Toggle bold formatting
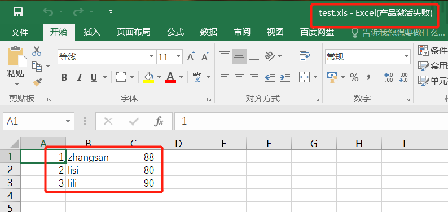 click(x=64, y=77)
